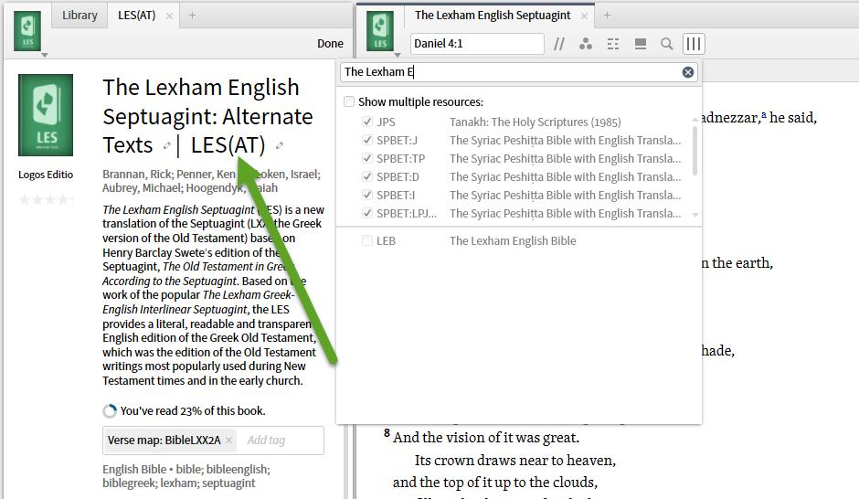The width and height of the screenshot is (859, 499).
Task: Edit the abbreviated title pencil after LES(AT)
Action: pos(280,145)
